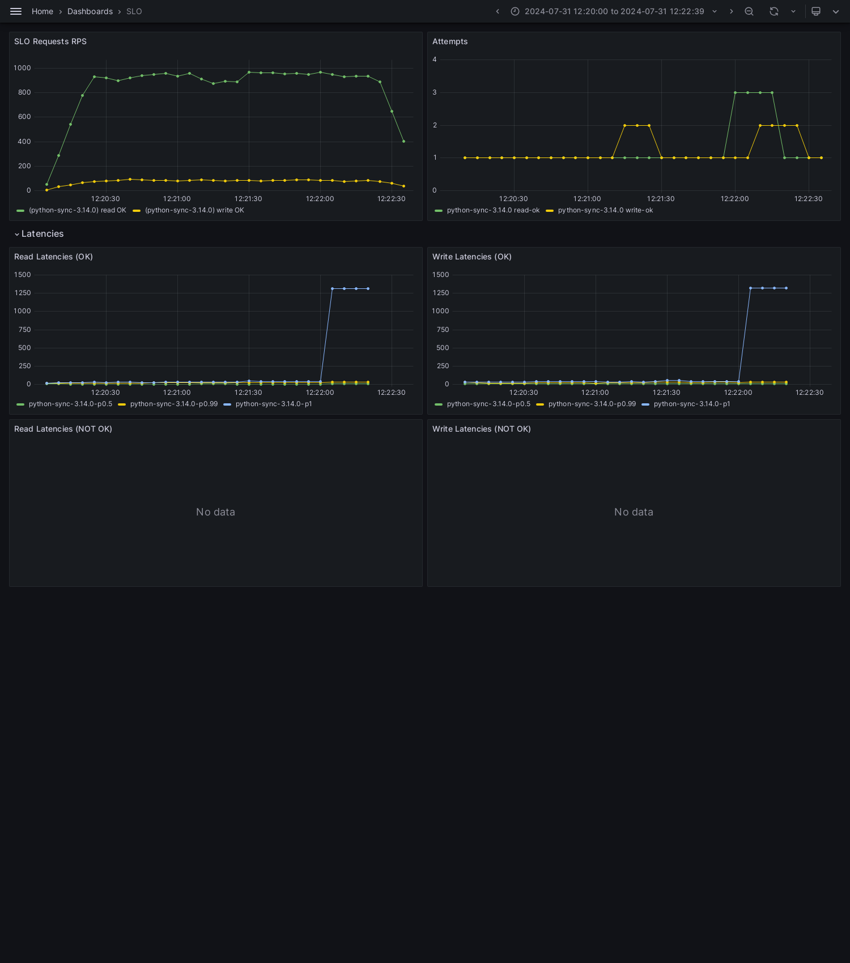
Task: Toggle '(python-sync-3.14.0) read OK' legend series
Action: point(78,210)
